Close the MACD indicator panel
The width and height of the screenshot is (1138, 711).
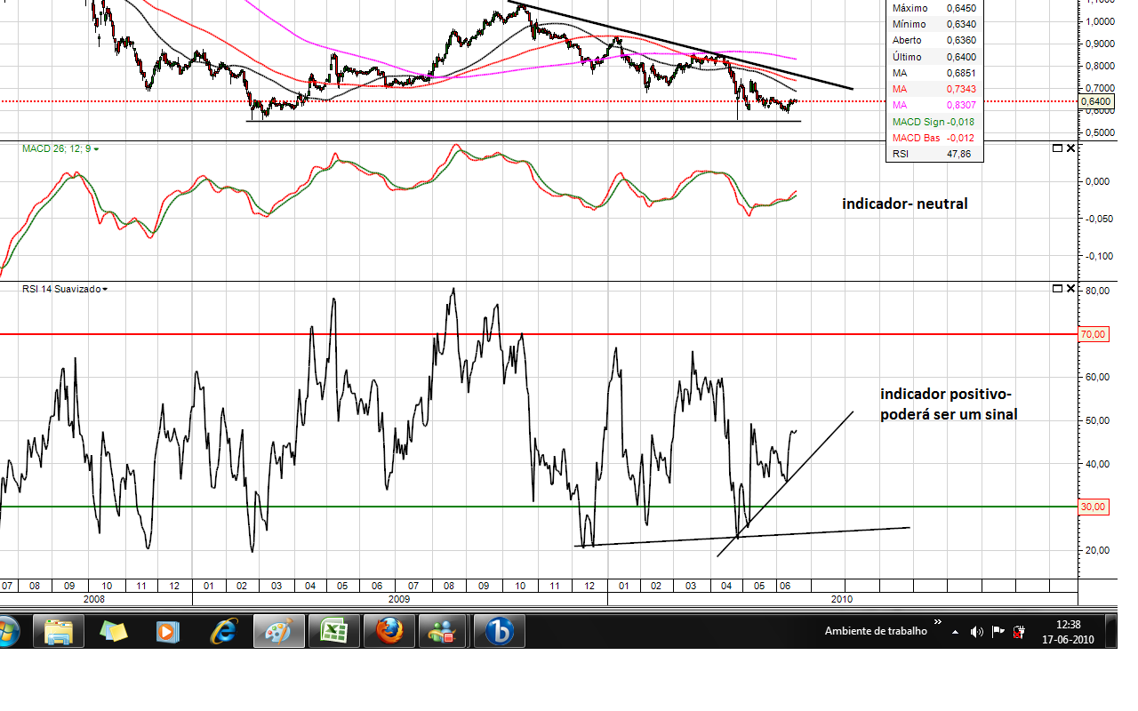1070,148
